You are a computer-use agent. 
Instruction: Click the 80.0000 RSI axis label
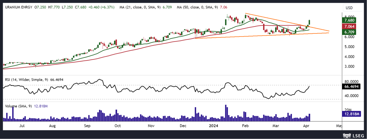[x=351, y=82]
